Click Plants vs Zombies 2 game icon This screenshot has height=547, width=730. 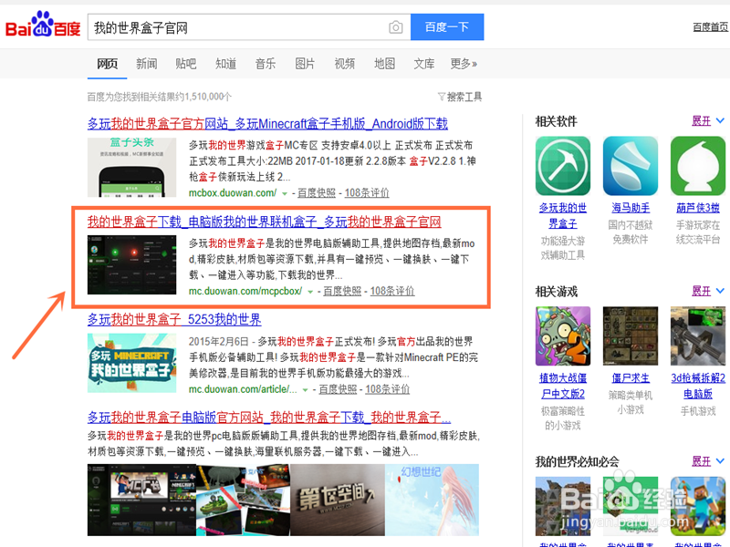(x=563, y=335)
